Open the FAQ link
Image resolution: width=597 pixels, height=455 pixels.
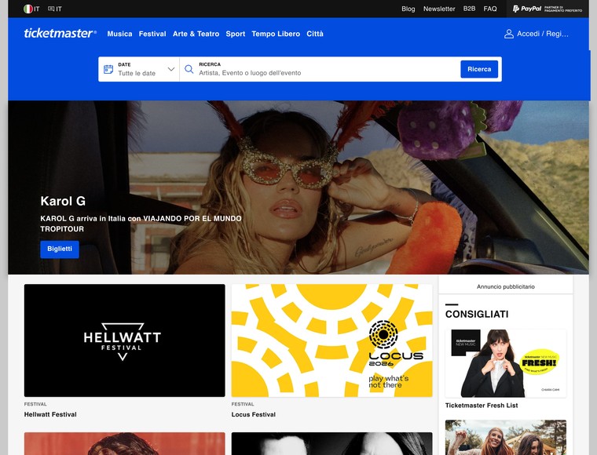tap(490, 9)
